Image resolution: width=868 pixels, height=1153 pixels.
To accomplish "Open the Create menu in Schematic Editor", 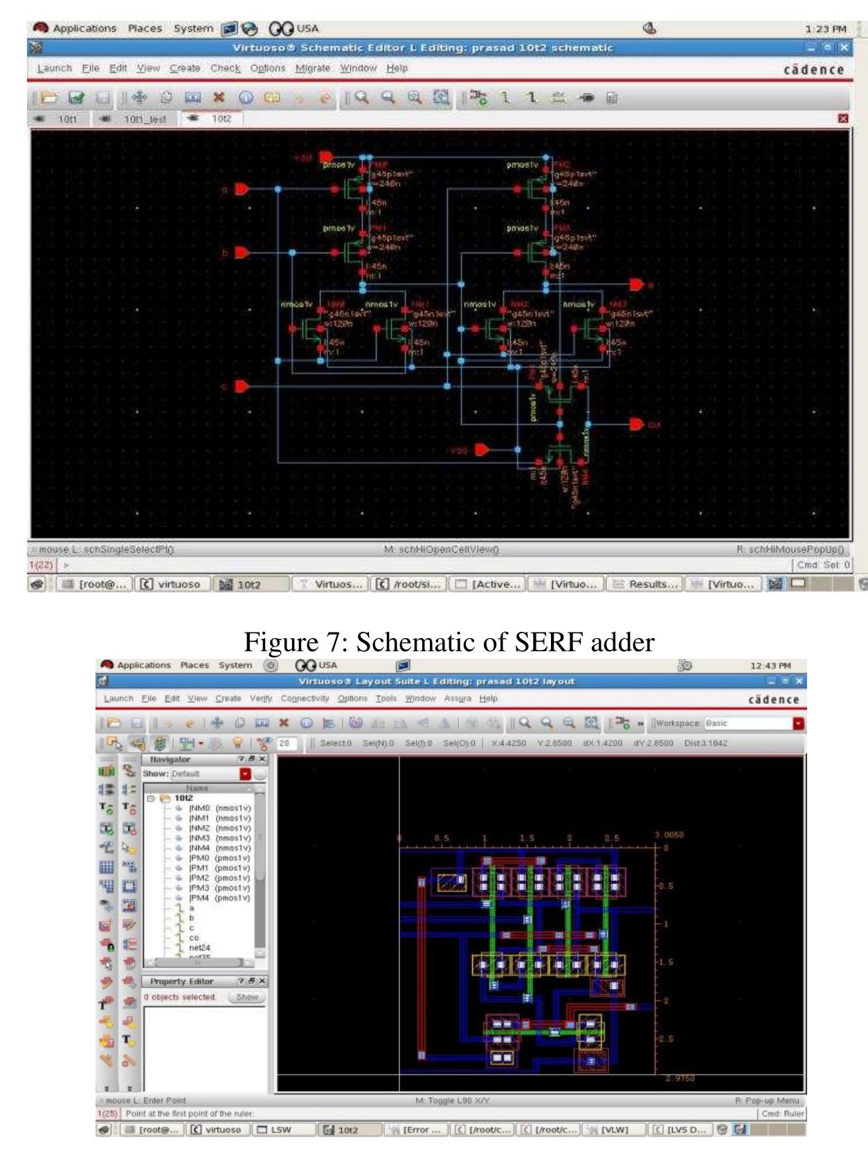I will coord(185,69).
